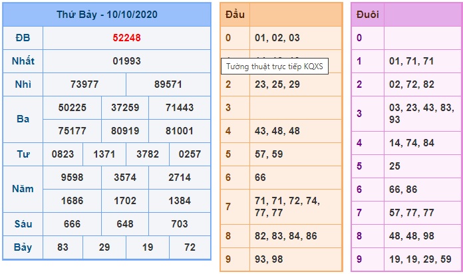463x274 pixels.
Task: Select Đầu values 93, 98
Action: (269, 259)
